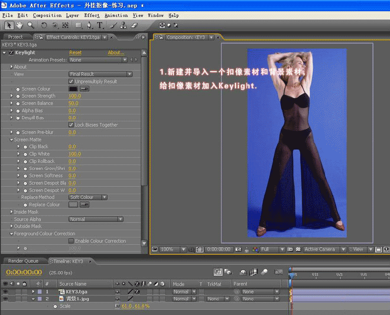Screen dimensions: 390x315
Task: Click the 01s timeline ruler mark
Action: point(315,274)
